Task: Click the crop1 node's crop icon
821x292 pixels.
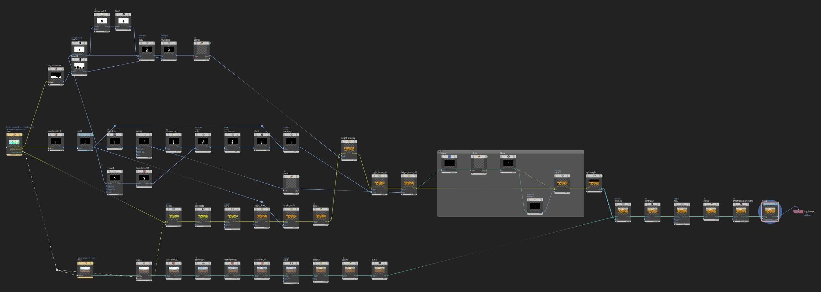Action: pos(144,263)
